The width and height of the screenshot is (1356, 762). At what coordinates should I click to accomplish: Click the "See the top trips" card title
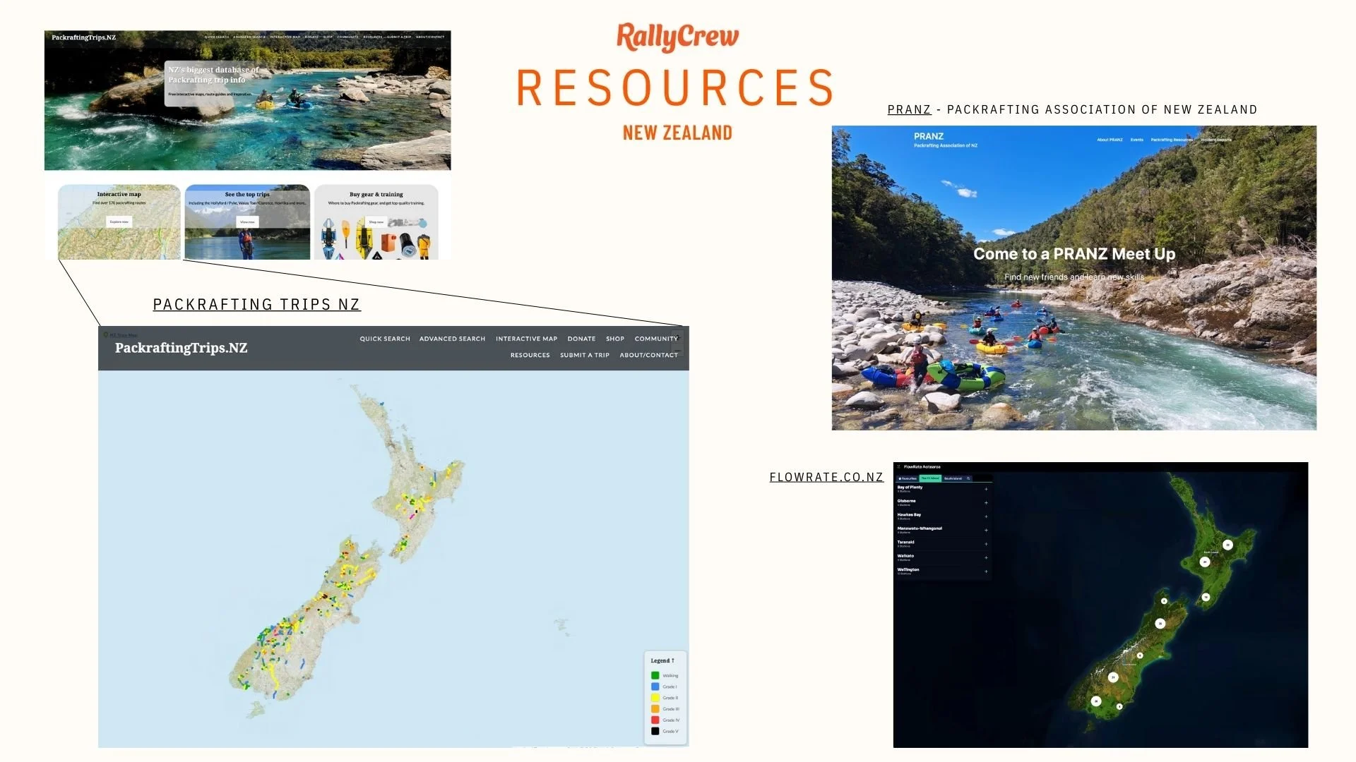[247, 194]
